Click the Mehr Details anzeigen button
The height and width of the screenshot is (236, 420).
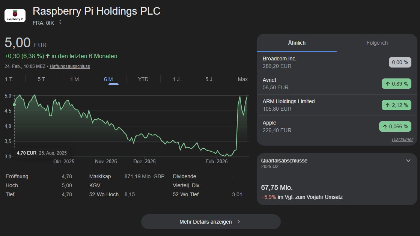(211, 222)
